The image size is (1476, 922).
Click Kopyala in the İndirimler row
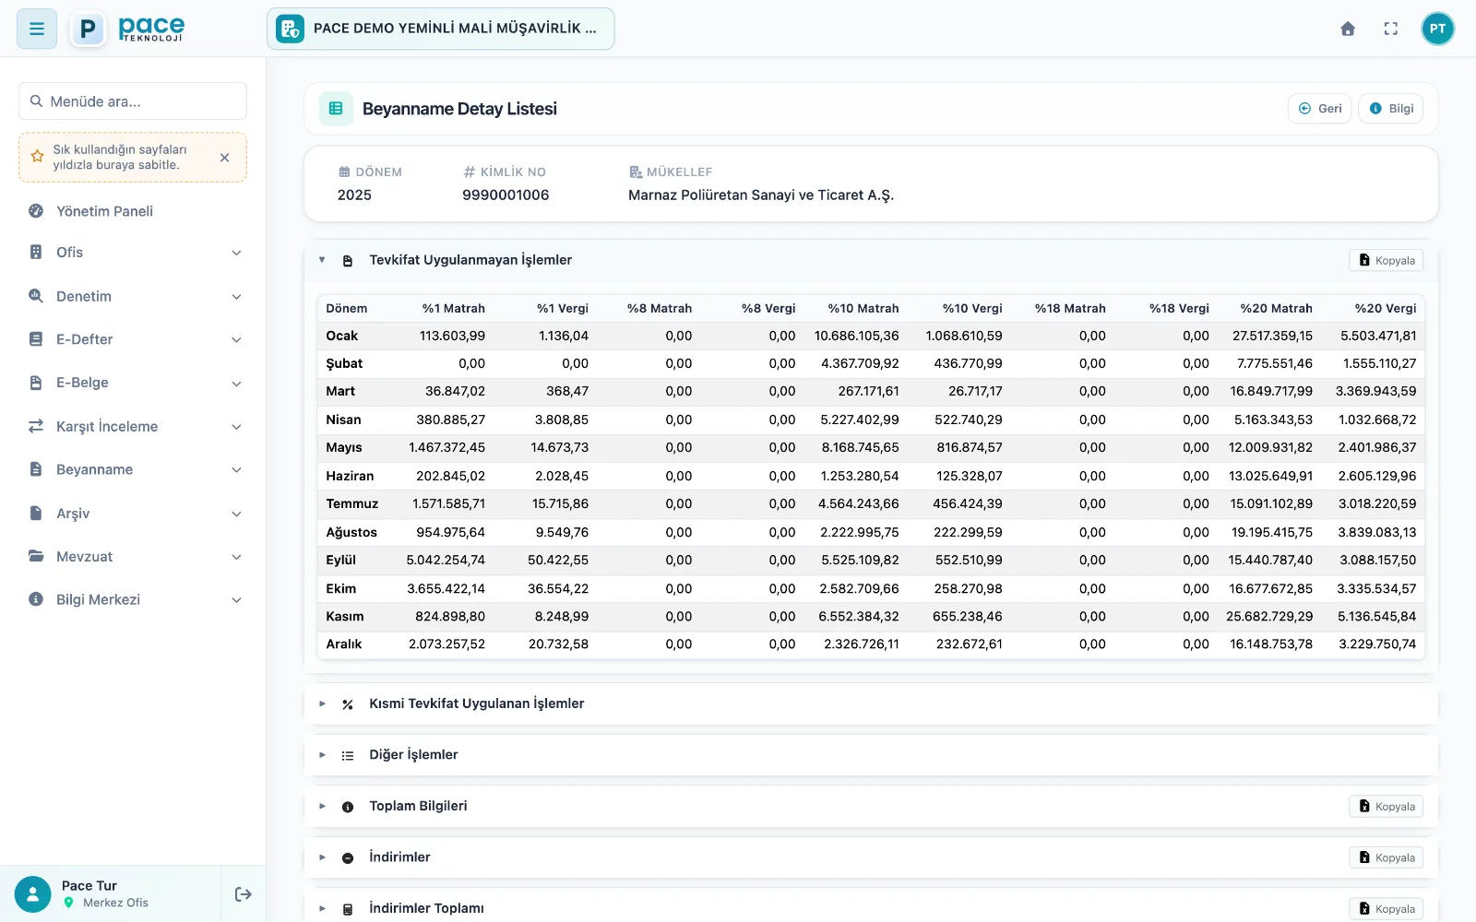coord(1387,857)
